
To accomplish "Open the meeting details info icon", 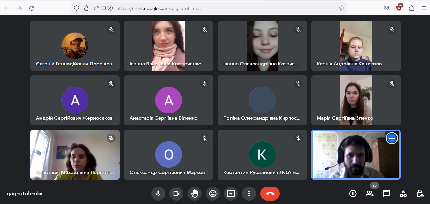I will (353, 194).
